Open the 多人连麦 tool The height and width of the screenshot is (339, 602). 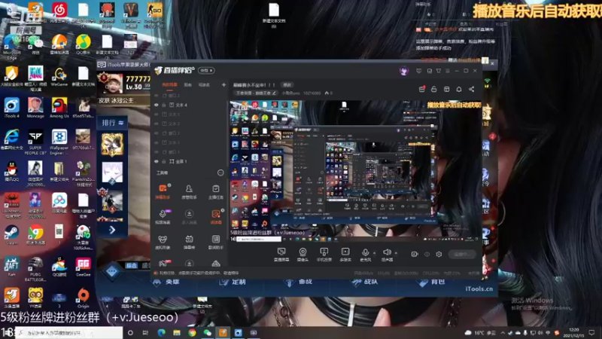pyautogui.click(x=189, y=216)
